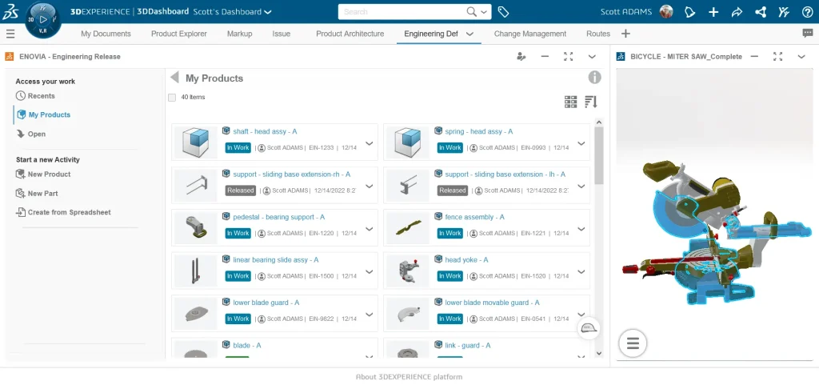Click the 3D compass play button
This screenshot has width=819, height=385.
(x=43, y=18)
